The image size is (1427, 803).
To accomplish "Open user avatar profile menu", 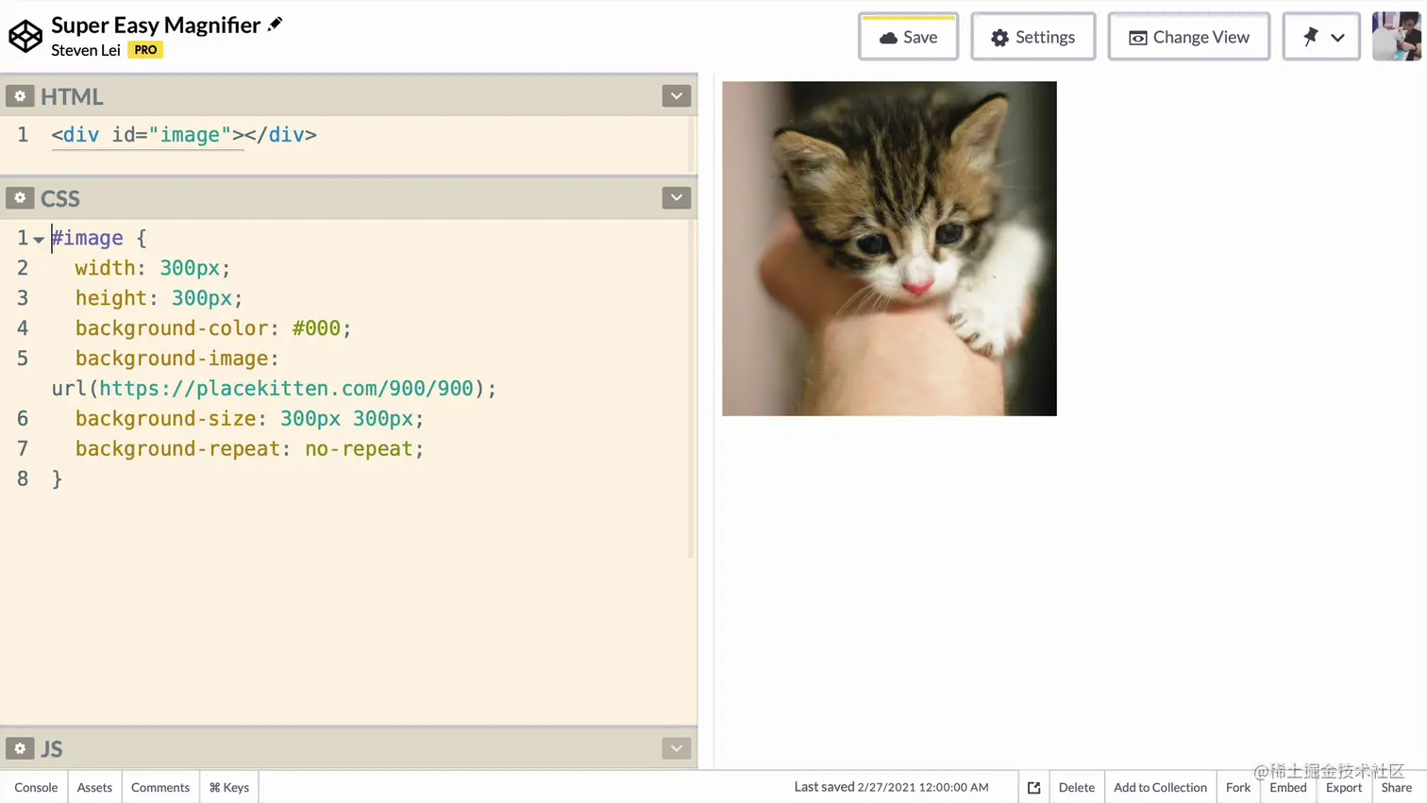I will click(x=1396, y=37).
